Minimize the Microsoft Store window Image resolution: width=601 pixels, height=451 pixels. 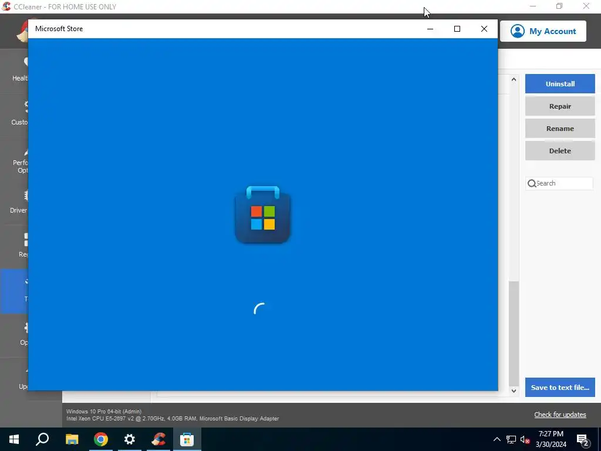[x=430, y=29]
